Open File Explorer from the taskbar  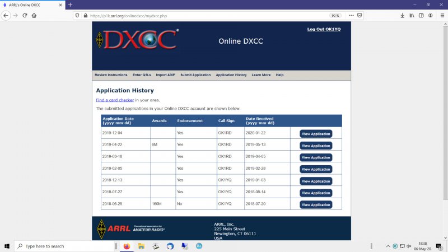point(141,246)
